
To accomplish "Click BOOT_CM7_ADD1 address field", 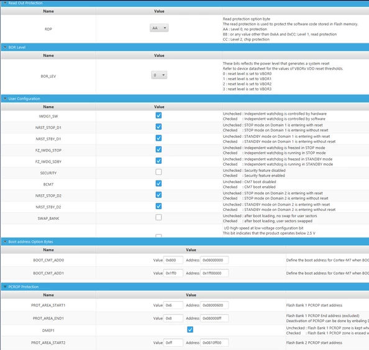I will point(214,273).
